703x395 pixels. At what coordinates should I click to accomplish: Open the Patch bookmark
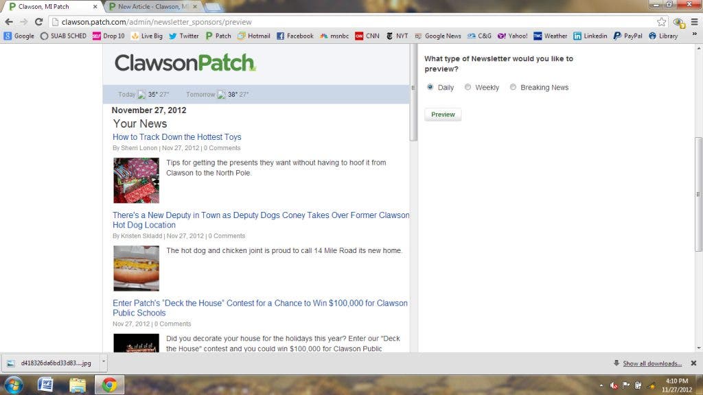(x=218, y=36)
